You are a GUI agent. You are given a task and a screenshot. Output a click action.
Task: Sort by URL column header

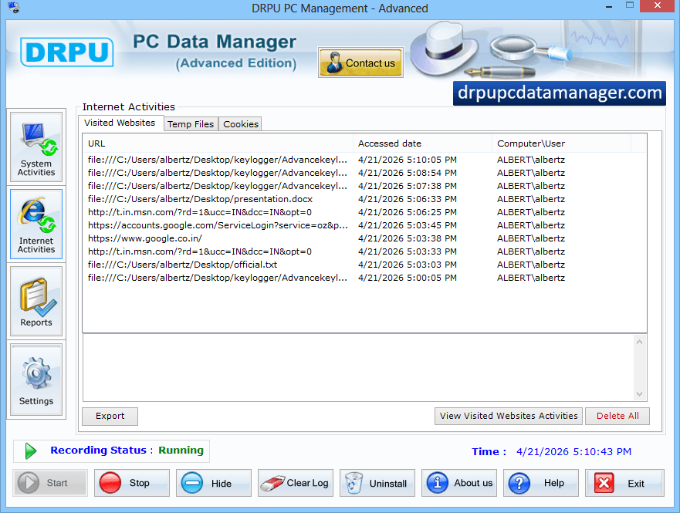(218, 143)
